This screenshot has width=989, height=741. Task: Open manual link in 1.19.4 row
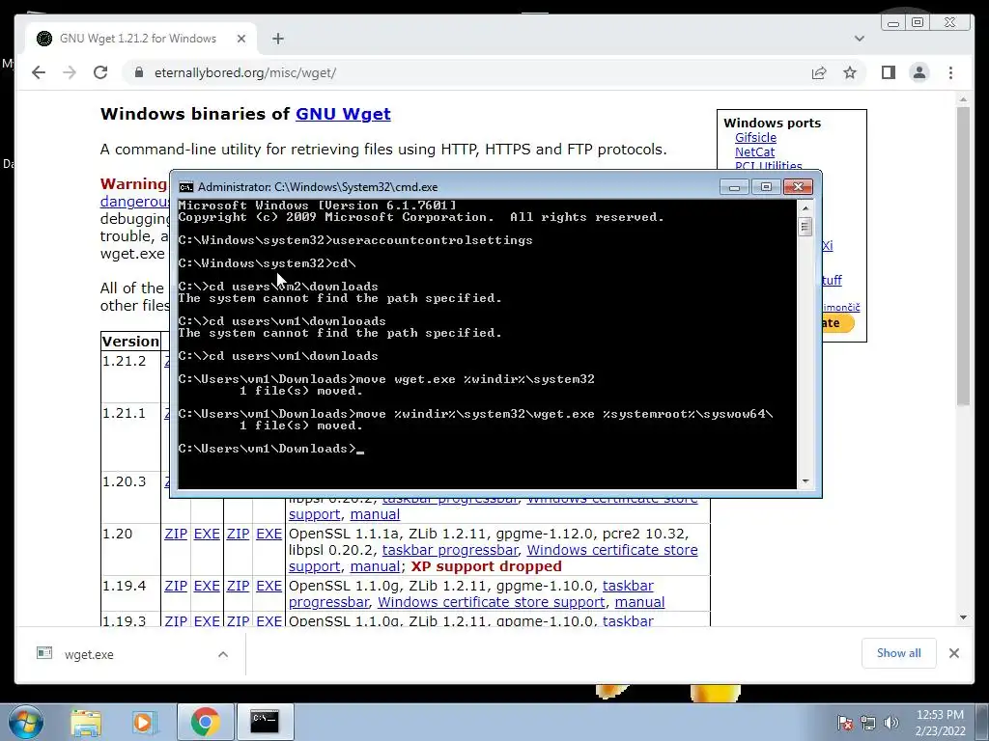pyautogui.click(x=639, y=602)
